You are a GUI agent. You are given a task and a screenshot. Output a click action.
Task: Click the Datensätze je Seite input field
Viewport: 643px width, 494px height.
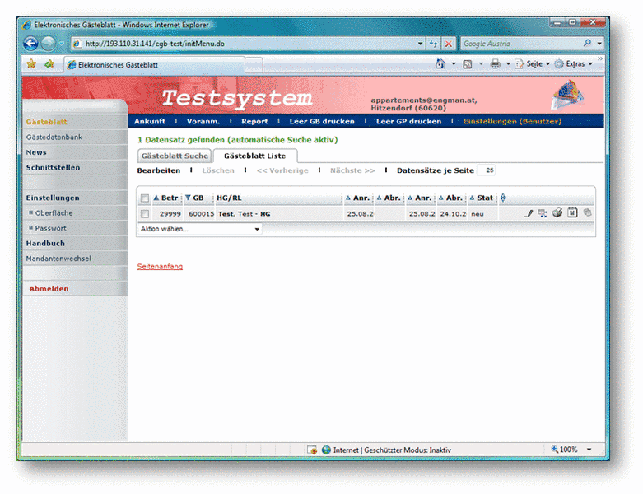(487, 170)
